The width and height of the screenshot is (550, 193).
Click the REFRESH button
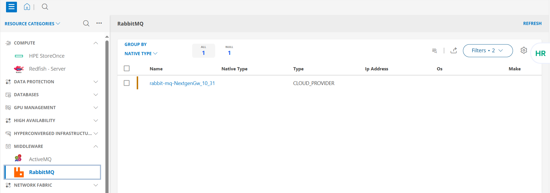pos(532,24)
